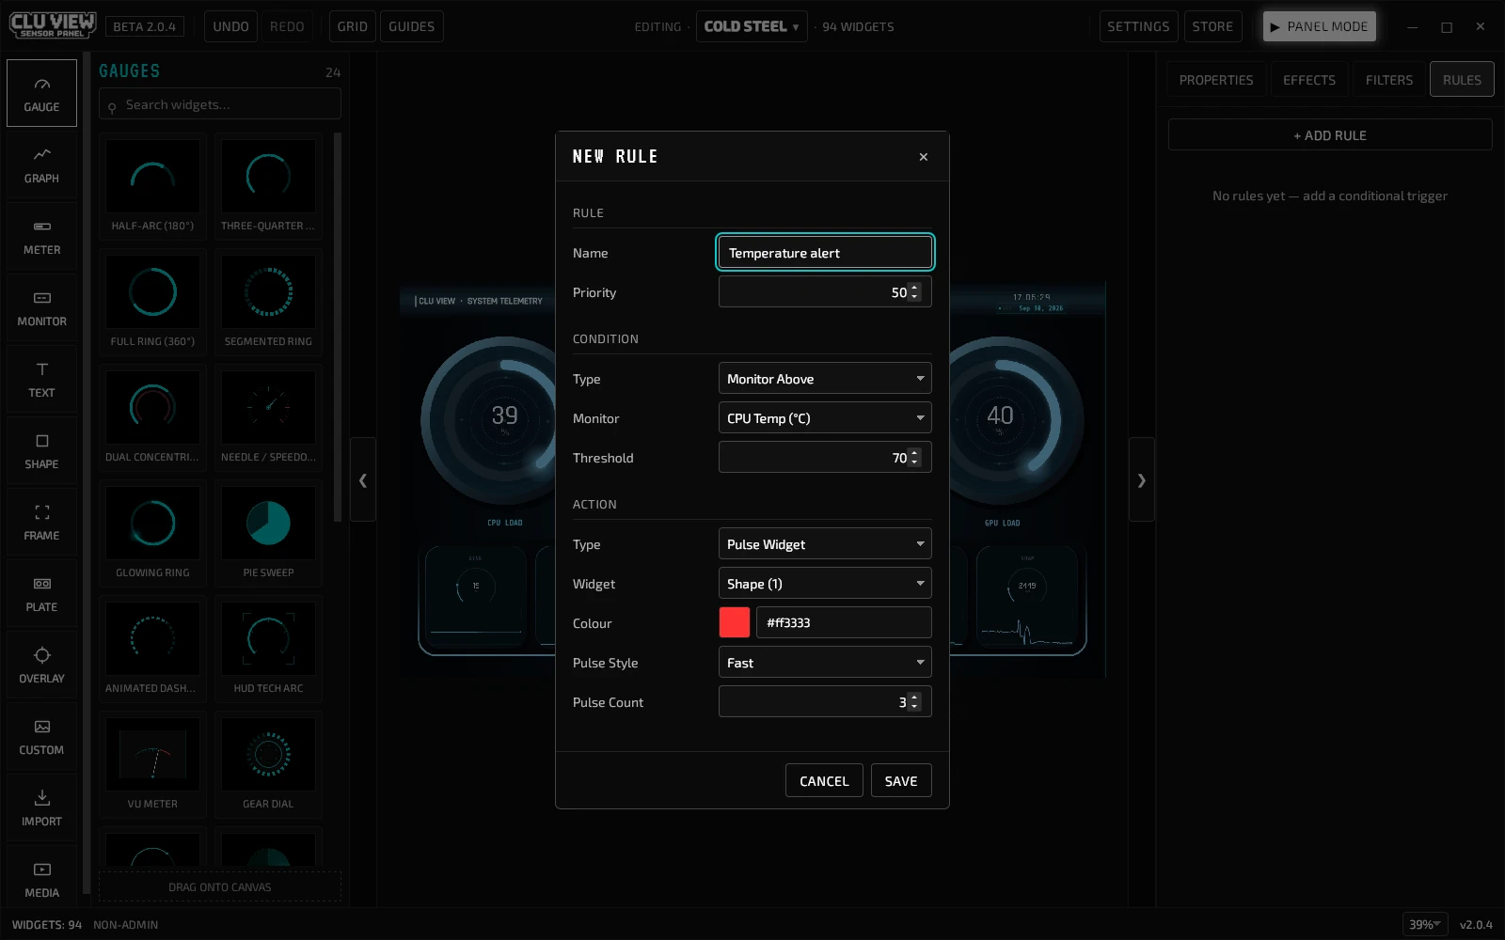The image size is (1505, 940).
Task: Select the Pie Sweep gauge thumbnail
Action: tap(268, 535)
